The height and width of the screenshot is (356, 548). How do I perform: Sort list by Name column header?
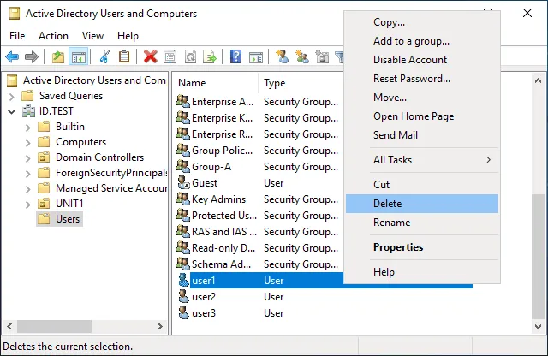(192, 83)
